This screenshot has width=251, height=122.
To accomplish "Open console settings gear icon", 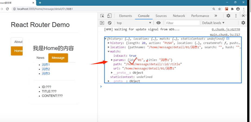I will pyautogui.click(x=243, y=23).
